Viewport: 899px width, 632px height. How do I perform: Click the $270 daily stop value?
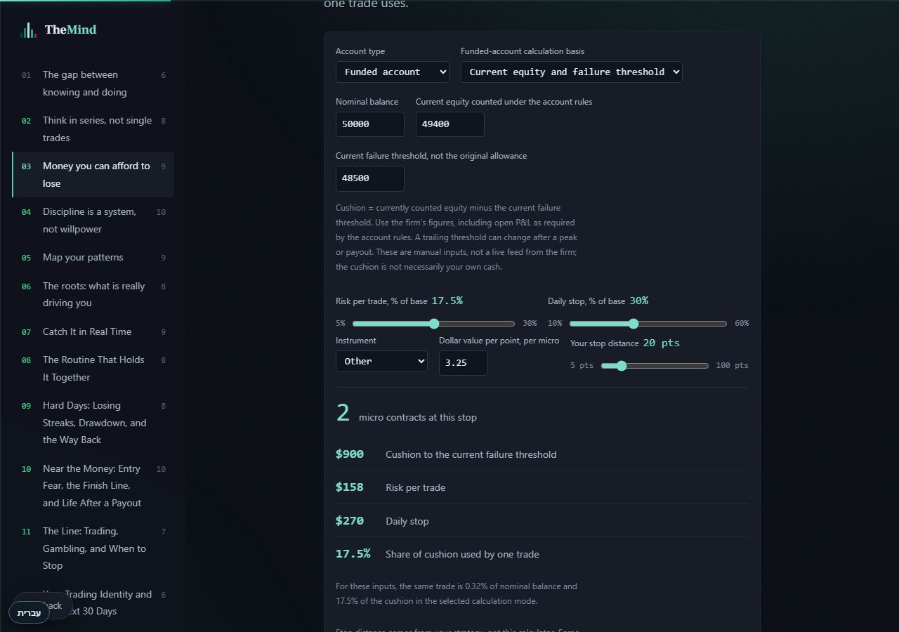point(350,521)
